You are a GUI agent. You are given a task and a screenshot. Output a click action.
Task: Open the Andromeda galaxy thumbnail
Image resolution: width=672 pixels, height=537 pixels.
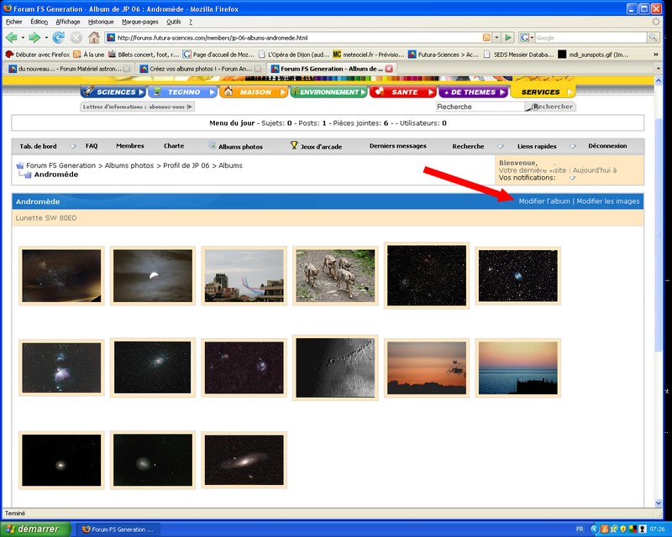point(244,460)
